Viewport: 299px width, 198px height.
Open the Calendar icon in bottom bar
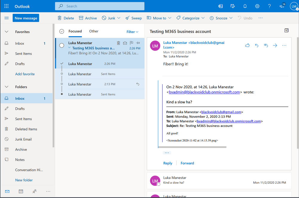pos(21,191)
